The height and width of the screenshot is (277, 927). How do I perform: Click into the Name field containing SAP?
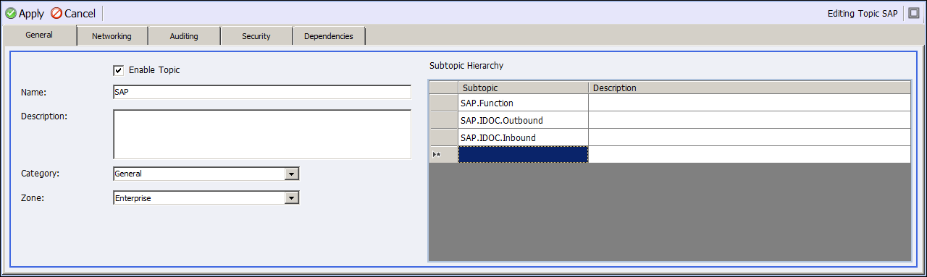[x=262, y=92]
